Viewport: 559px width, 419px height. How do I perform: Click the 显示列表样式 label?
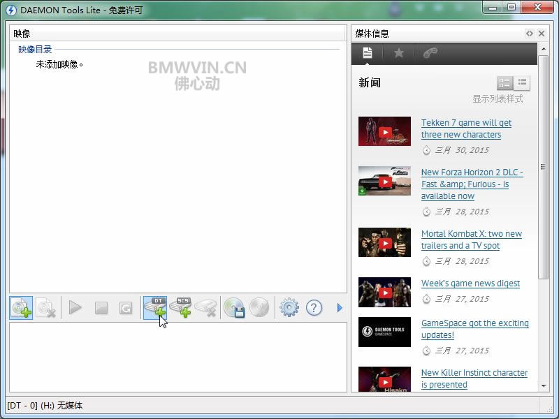498,98
